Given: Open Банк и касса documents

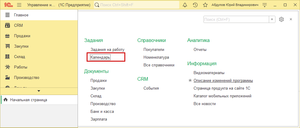Looking at the screenshot, I should click(x=102, y=111).
